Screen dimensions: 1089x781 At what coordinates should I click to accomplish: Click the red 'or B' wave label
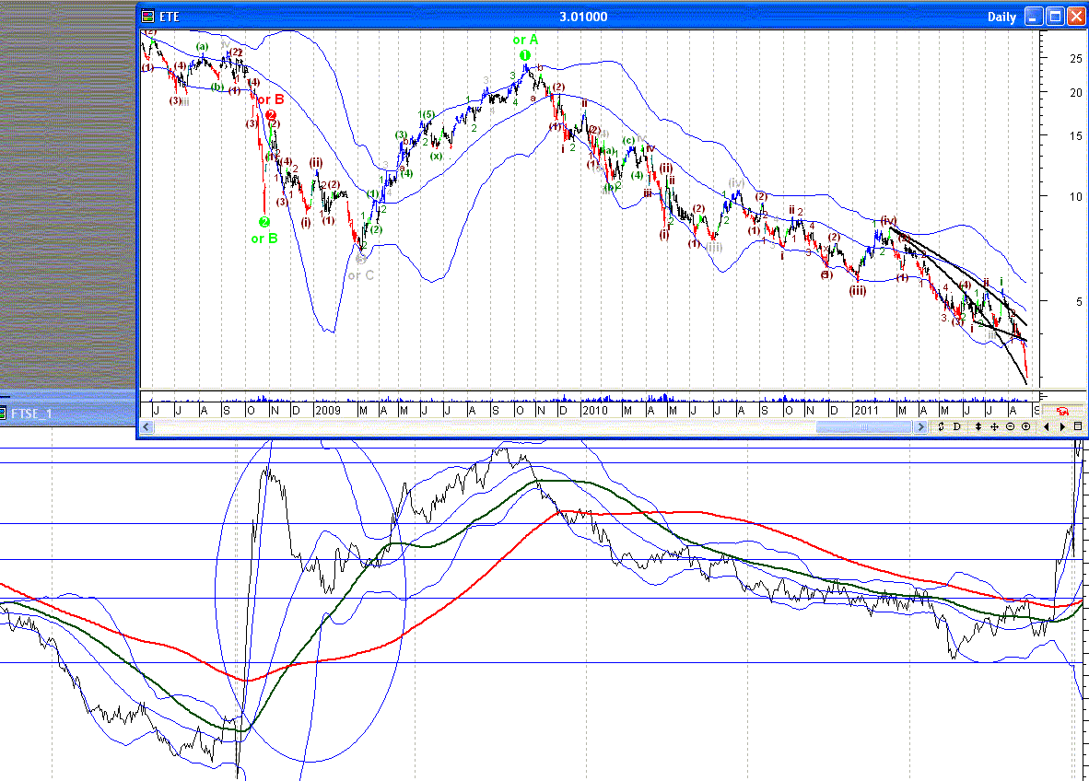pyautogui.click(x=271, y=99)
